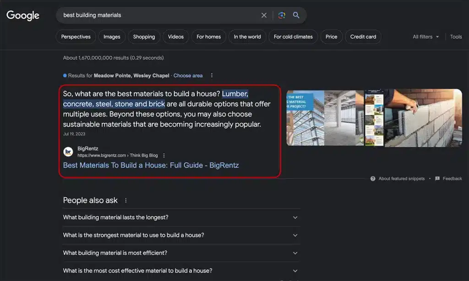Image resolution: width=469 pixels, height=281 pixels.
Task: Open Google Lens image search
Action: coord(282,15)
